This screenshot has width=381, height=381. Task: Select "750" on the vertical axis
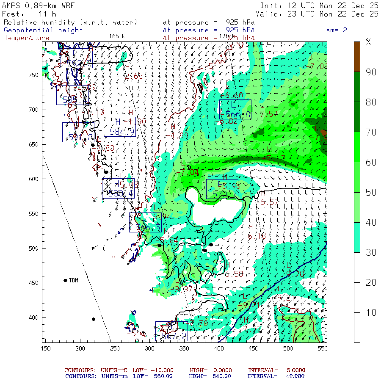[33, 75]
